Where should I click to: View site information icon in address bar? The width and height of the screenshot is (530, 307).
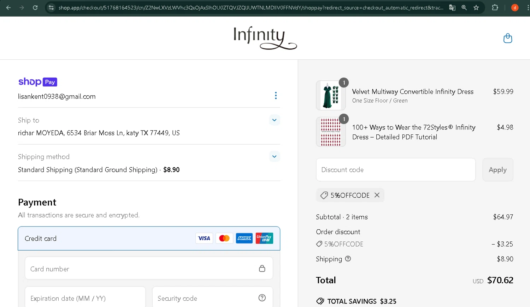[51, 7]
